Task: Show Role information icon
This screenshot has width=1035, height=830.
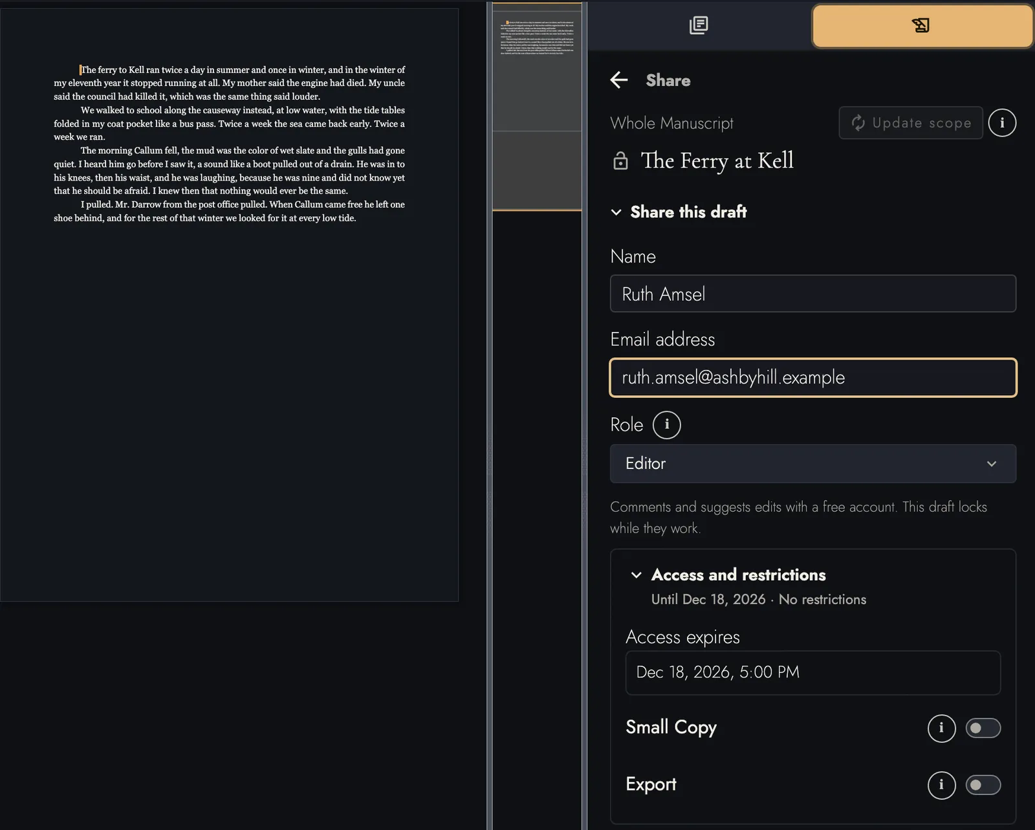Action: 666,425
